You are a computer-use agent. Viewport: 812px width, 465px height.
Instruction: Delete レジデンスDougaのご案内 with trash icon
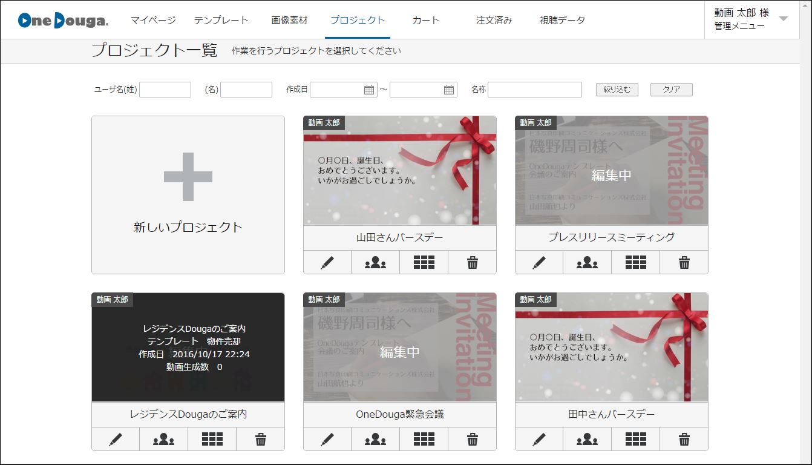[x=261, y=440]
